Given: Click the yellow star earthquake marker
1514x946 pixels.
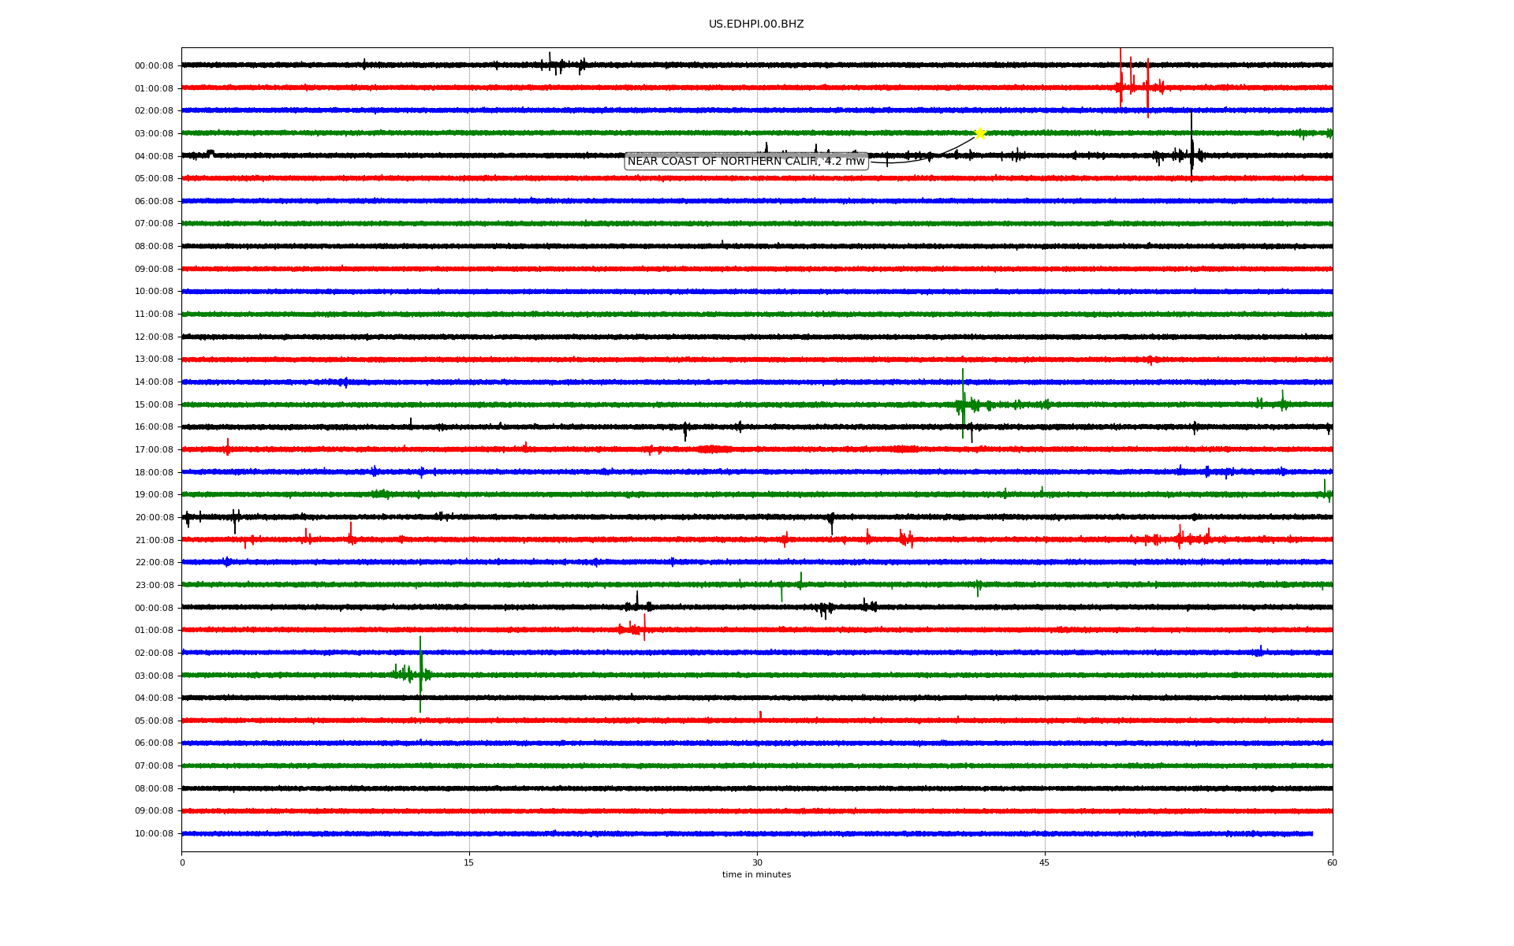Looking at the screenshot, I should click(980, 133).
